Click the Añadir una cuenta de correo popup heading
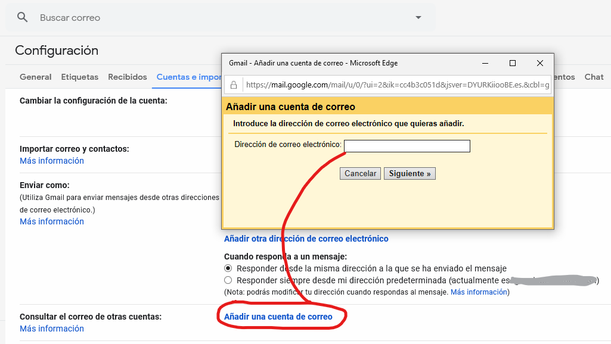 click(291, 107)
